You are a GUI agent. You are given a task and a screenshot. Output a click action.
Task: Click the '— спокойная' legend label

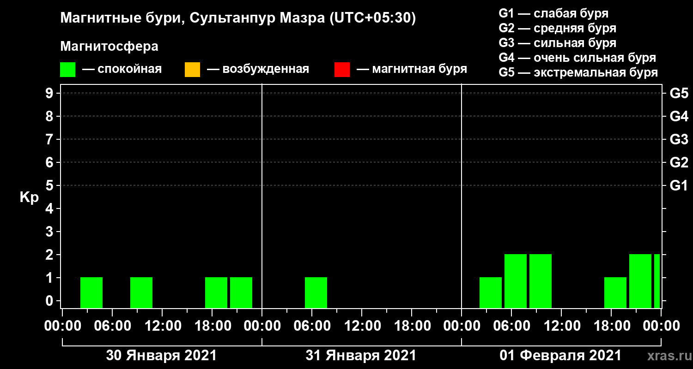click(122, 70)
